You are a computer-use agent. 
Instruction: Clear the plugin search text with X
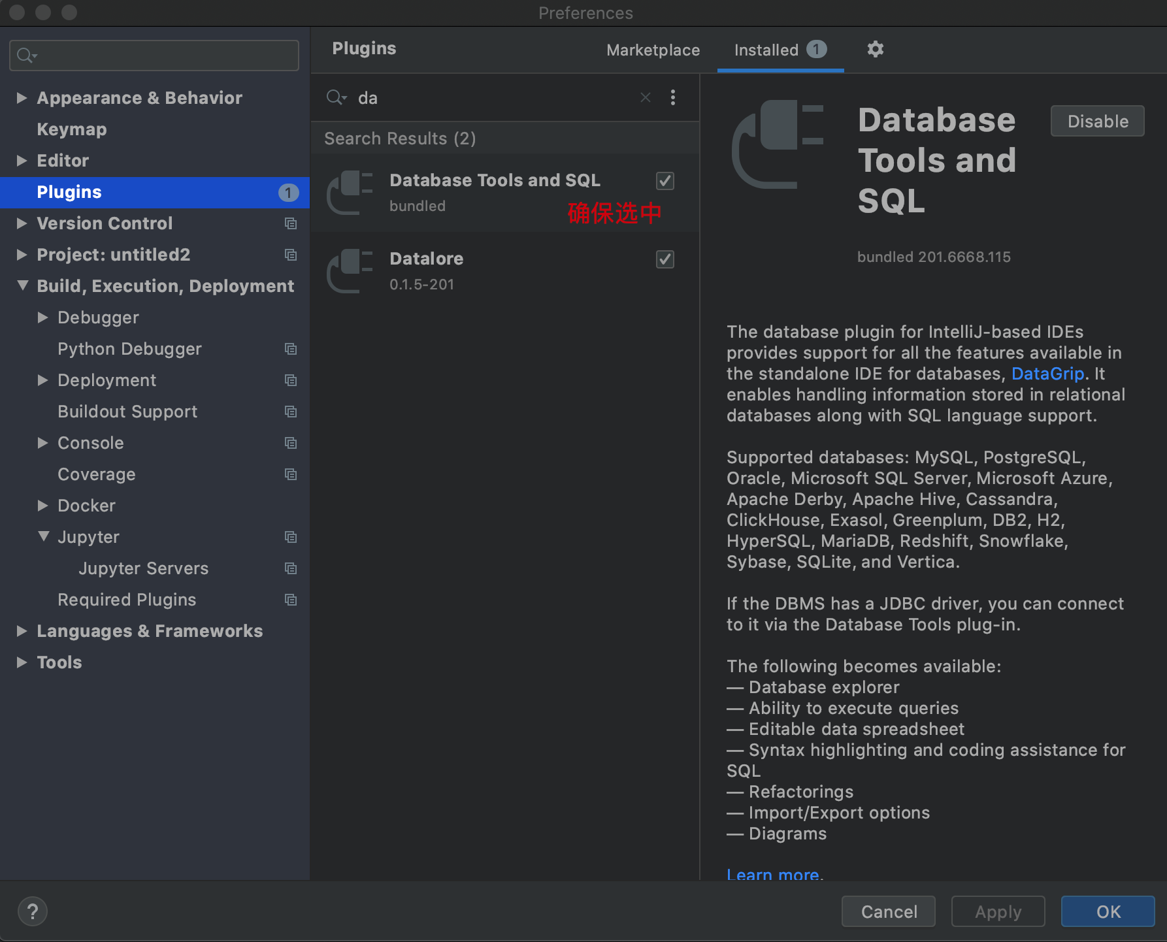[x=646, y=97]
